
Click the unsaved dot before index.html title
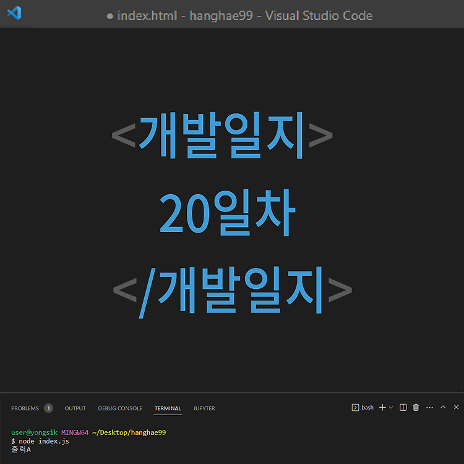click(x=110, y=16)
